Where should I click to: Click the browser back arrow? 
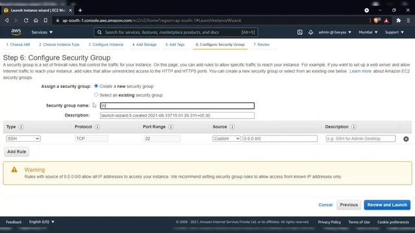tap(7, 20)
